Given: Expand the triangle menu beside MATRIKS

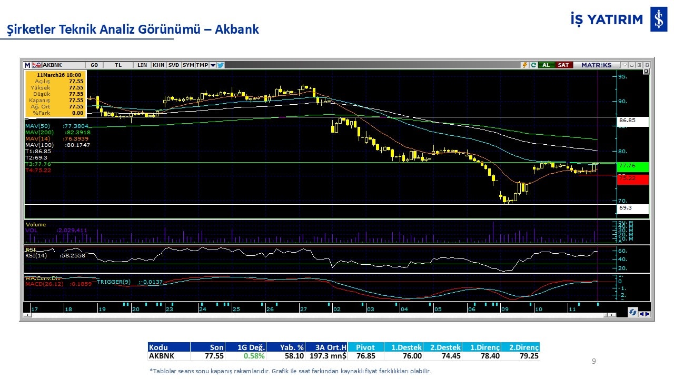Looking at the screenshot, I should click(625, 65).
